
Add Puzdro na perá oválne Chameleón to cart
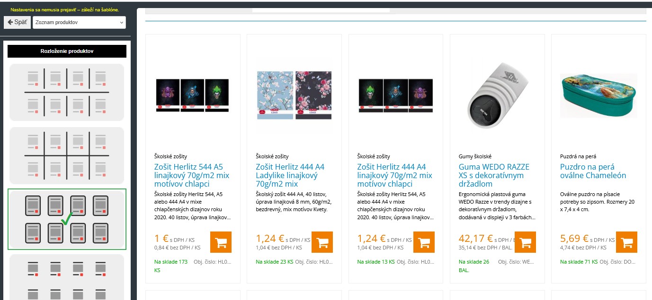pos(626,242)
